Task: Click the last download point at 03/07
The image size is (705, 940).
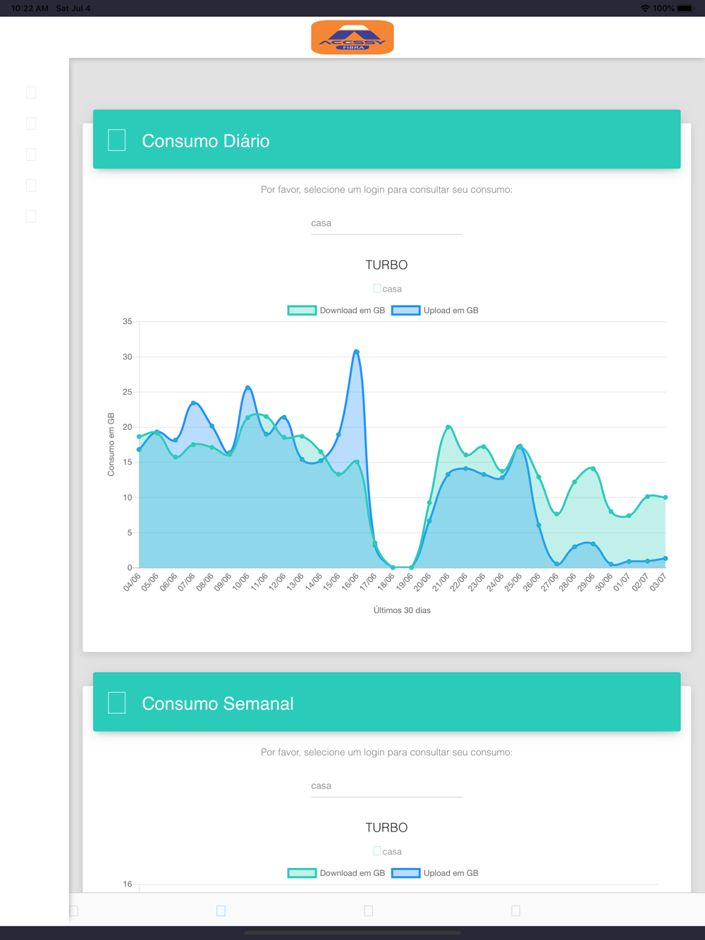Action: tap(666, 497)
